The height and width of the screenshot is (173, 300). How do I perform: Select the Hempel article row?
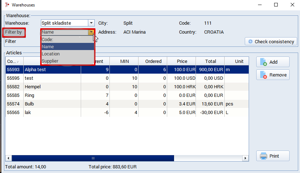(127, 87)
